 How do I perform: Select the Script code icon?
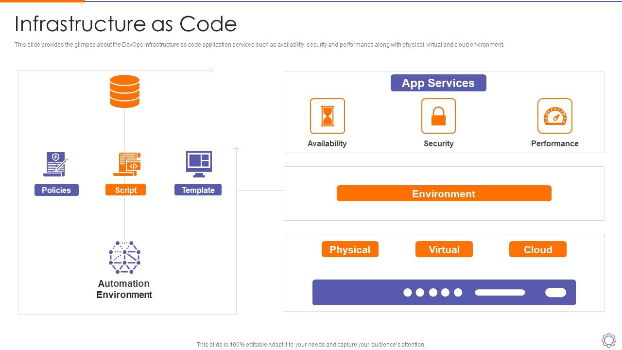click(x=127, y=164)
